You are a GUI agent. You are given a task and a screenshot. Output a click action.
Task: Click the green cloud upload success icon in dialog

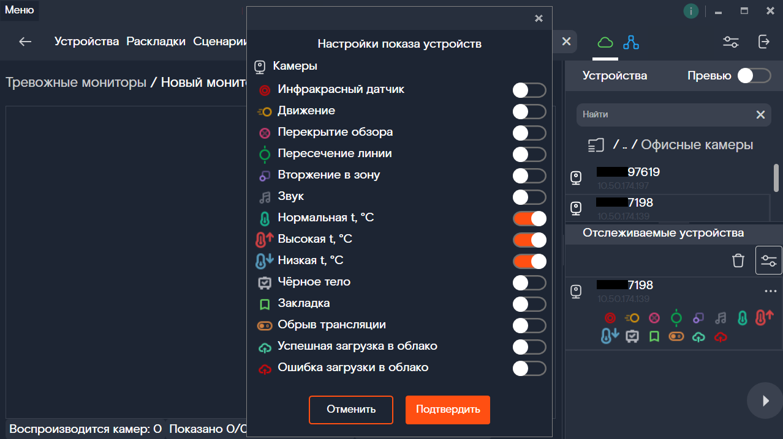265,348
